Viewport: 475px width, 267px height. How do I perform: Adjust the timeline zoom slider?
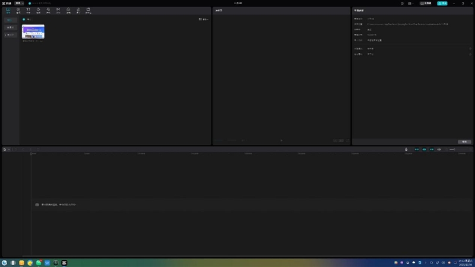tap(452, 150)
